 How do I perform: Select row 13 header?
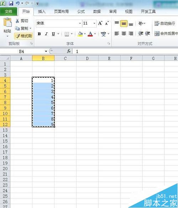pyautogui.click(x=5, y=130)
